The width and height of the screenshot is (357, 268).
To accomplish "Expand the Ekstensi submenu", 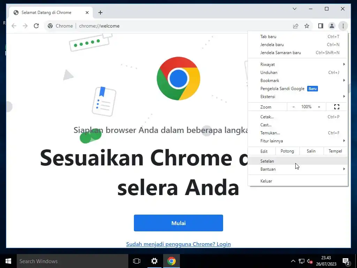I will tap(298, 97).
